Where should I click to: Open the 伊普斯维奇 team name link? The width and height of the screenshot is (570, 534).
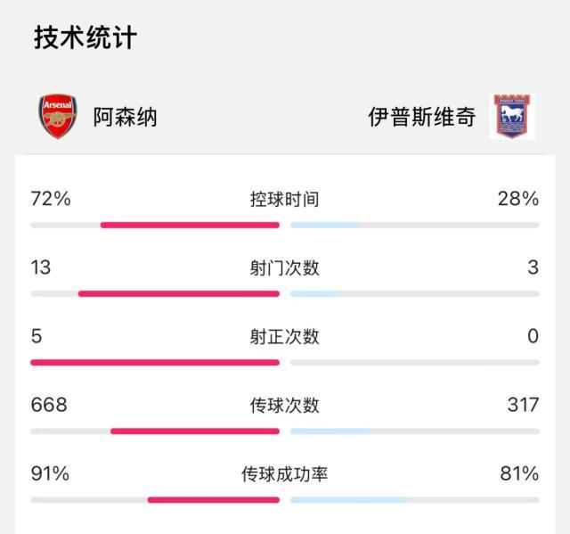click(x=421, y=117)
